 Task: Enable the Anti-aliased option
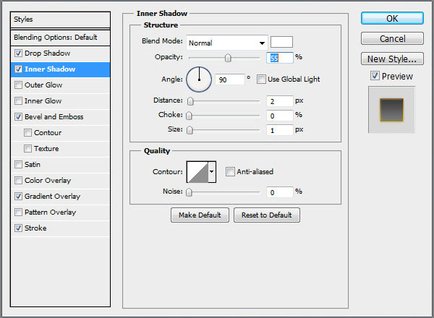(230, 171)
